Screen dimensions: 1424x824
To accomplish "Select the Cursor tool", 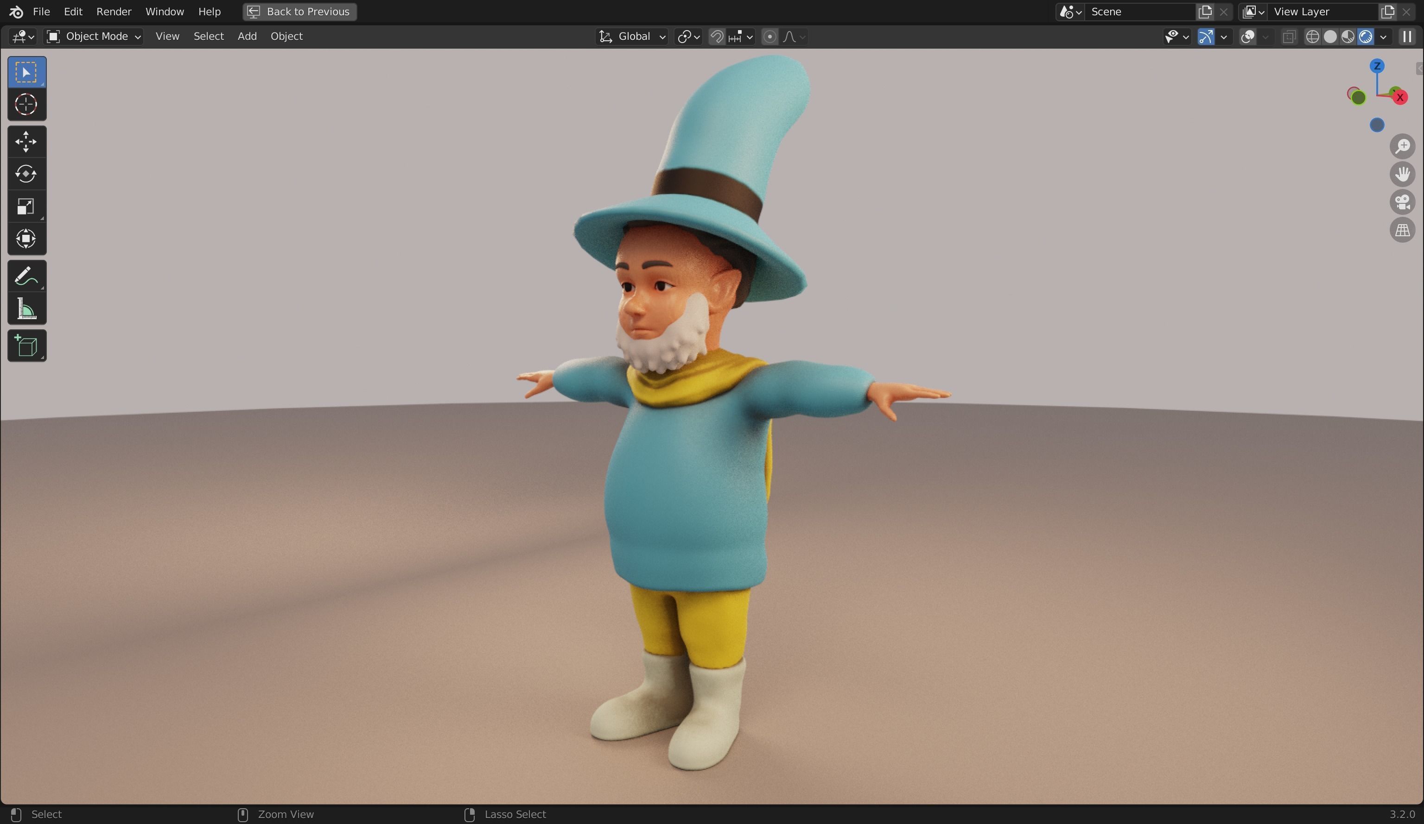I will tap(26, 105).
